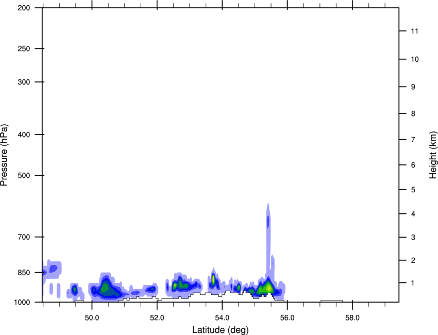Pick the 5 km height tick label
438x335 pixels.
pos(413,190)
